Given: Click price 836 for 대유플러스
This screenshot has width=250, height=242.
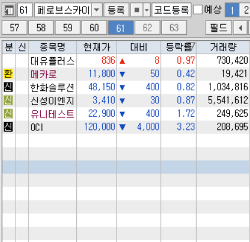Looking at the screenshot, I should click(108, 60).
